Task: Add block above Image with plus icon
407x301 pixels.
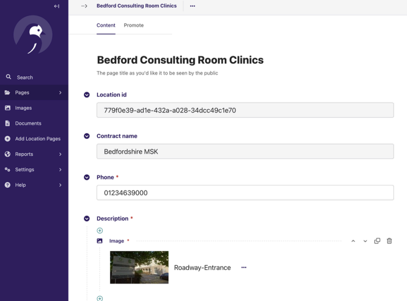Action: [100, 231]
